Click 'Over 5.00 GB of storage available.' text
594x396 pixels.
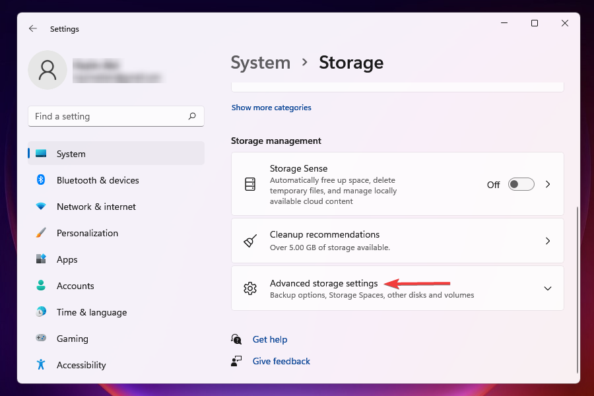(329, 247)
